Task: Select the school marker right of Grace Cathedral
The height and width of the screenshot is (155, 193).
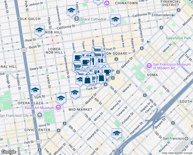Action: (115, 19)
